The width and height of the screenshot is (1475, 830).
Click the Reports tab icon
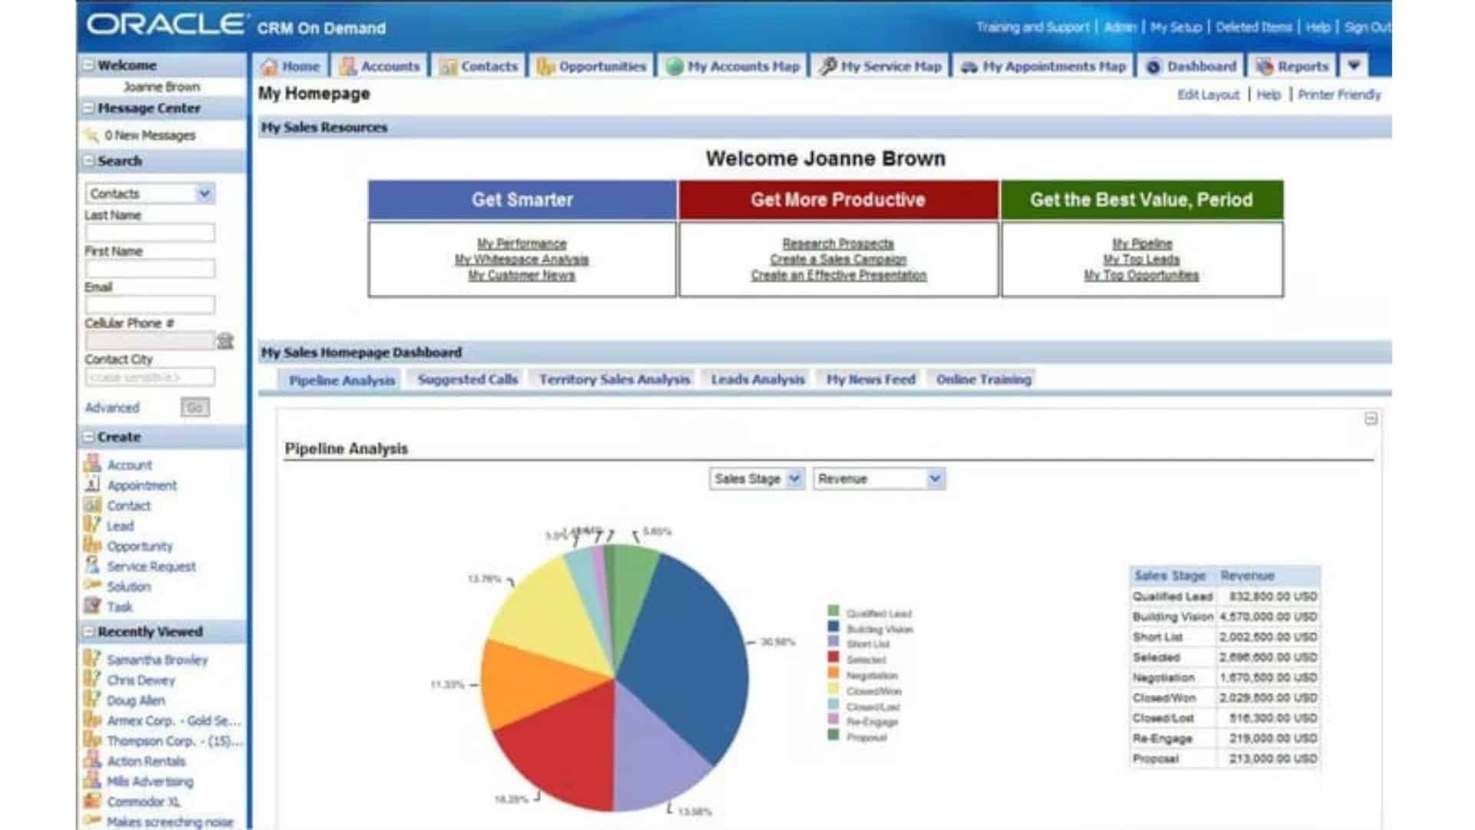(1265, 66)
